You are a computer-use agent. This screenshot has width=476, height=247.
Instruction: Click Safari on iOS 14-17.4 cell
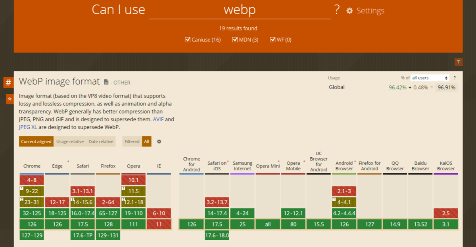217,213
